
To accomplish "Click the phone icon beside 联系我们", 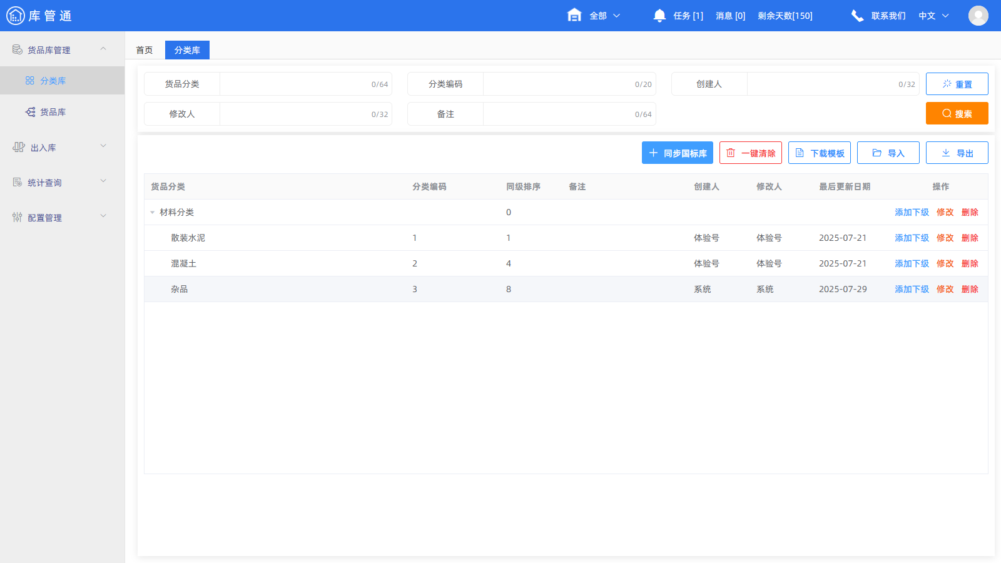I will tap(857, 16).
